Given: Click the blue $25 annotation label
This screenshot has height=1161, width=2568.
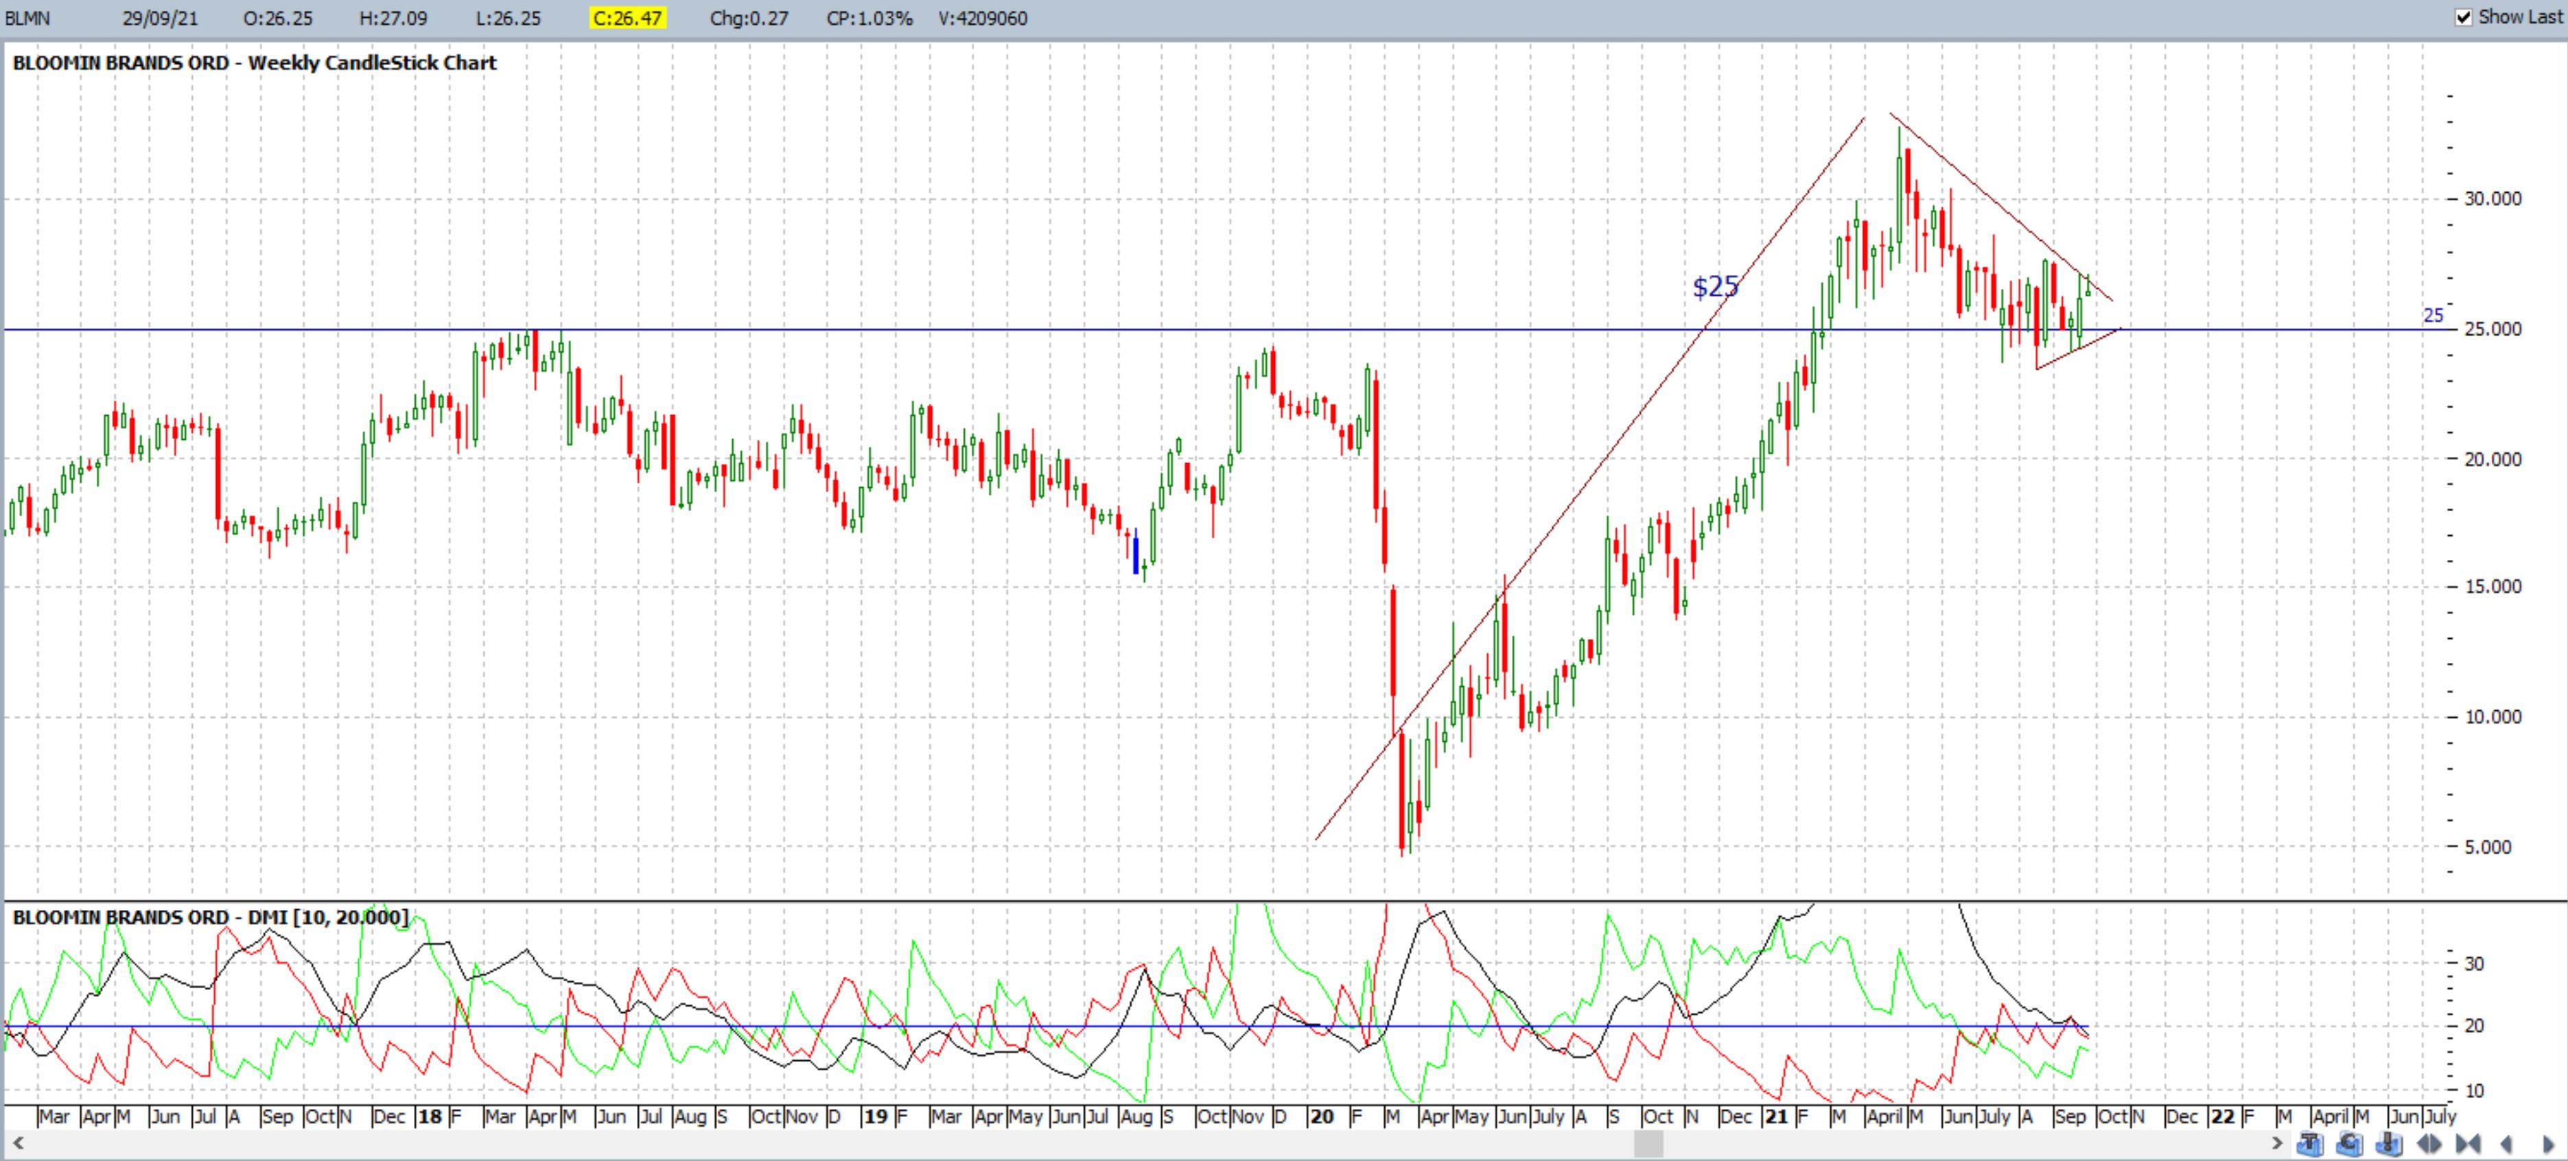Looking at the screenshot, I should [x=1716, y=287].
